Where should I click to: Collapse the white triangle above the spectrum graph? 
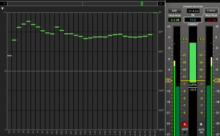click(2, 9)
